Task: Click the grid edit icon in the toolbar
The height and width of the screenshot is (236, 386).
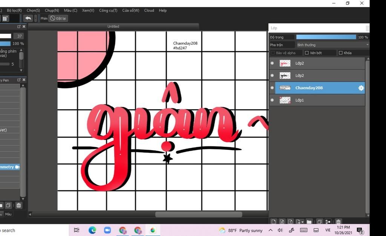Action: pyautogui.click(x=5, y=18)
